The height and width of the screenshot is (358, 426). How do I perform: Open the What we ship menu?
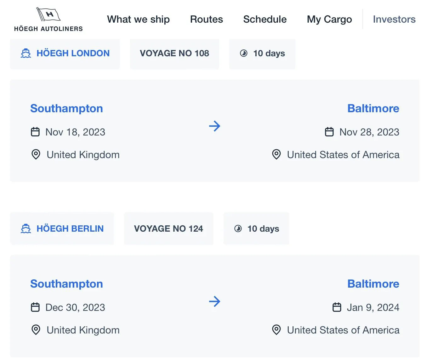click(139, 19)
